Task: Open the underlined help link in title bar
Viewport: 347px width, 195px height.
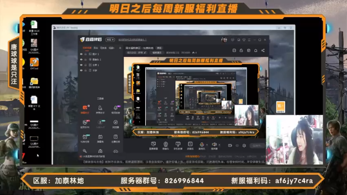Action: (132, 40)
